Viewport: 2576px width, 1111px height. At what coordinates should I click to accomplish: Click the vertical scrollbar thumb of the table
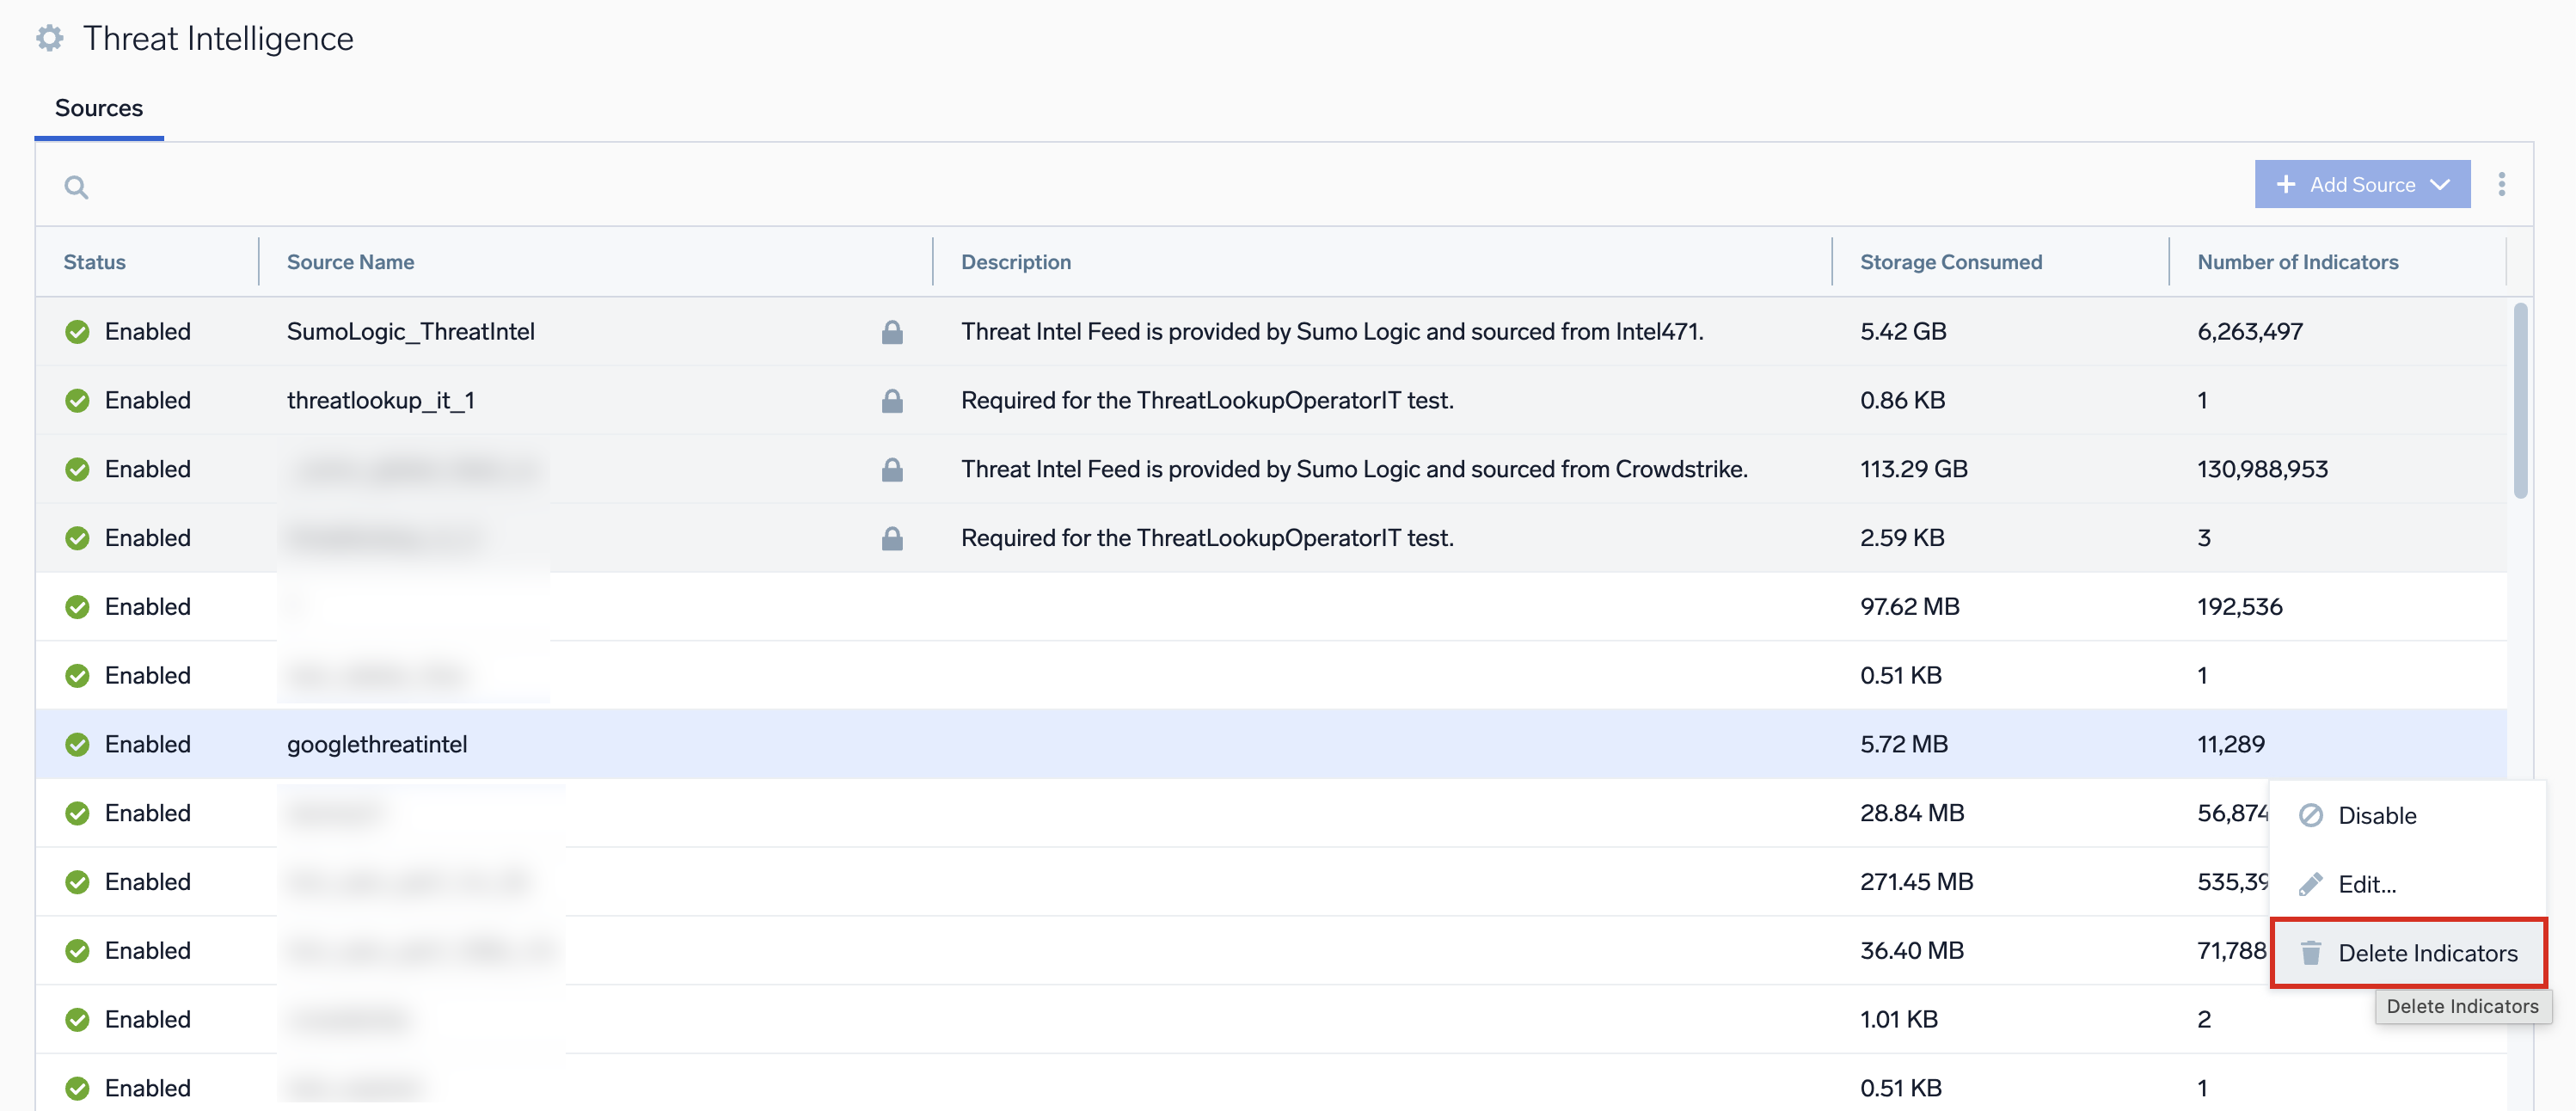pos(2520,400)
